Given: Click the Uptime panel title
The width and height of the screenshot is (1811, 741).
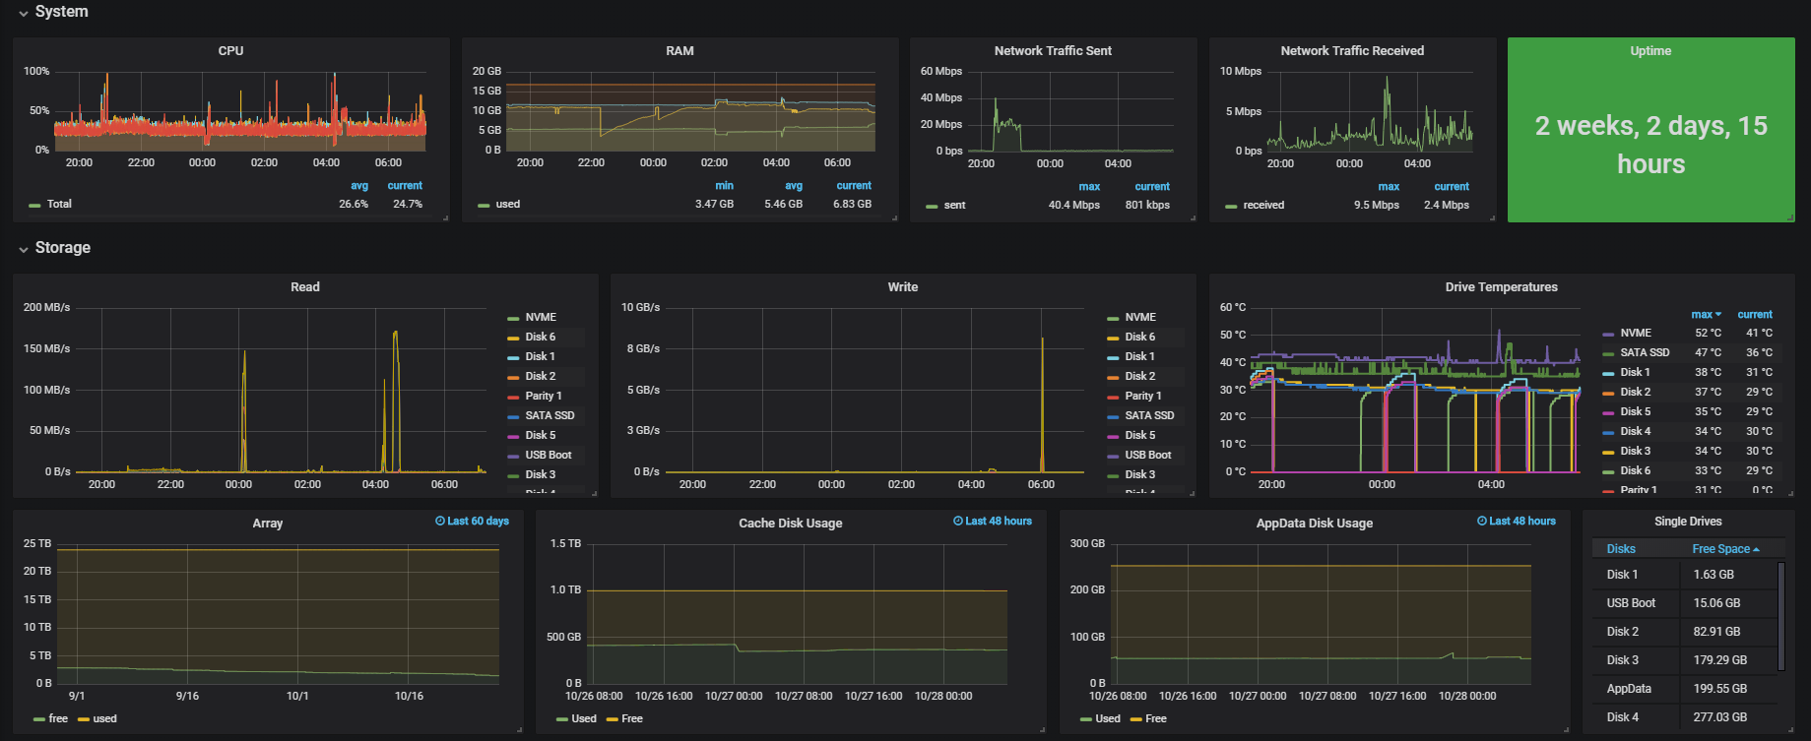Looking at the screenshot, I should pyautogui.click(x=1650, y=50).
